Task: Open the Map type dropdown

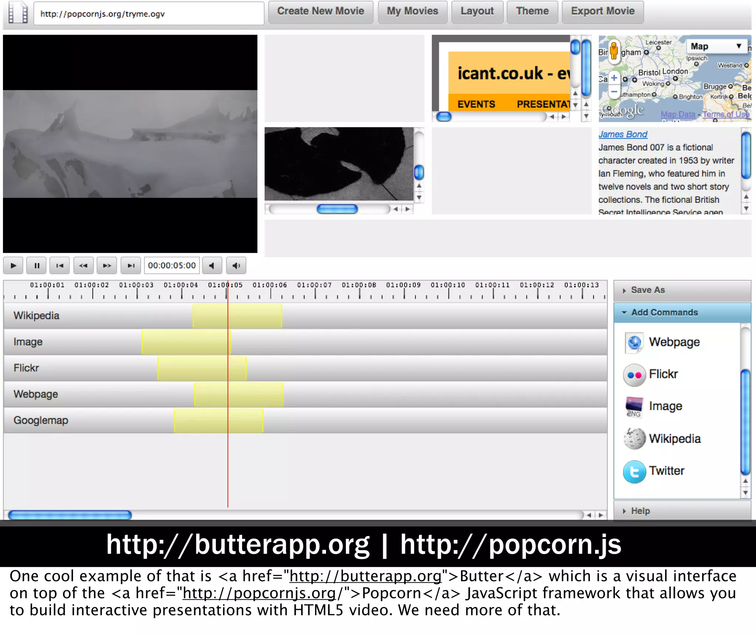Action: pyautogui.click(x=716, y=47)
